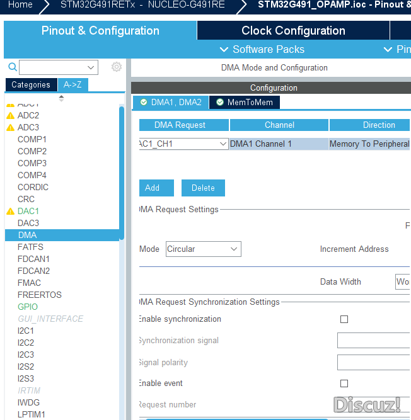Select CRC in the peripheral list
The image size is (411, 420).
[x=26, y=199]
